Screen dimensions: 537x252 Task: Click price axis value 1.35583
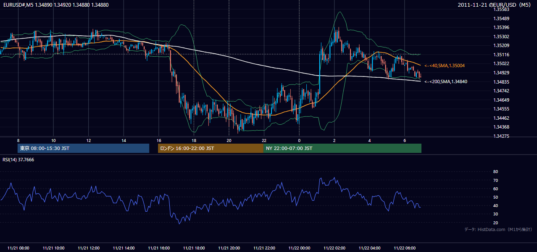[x=501, y=9]
